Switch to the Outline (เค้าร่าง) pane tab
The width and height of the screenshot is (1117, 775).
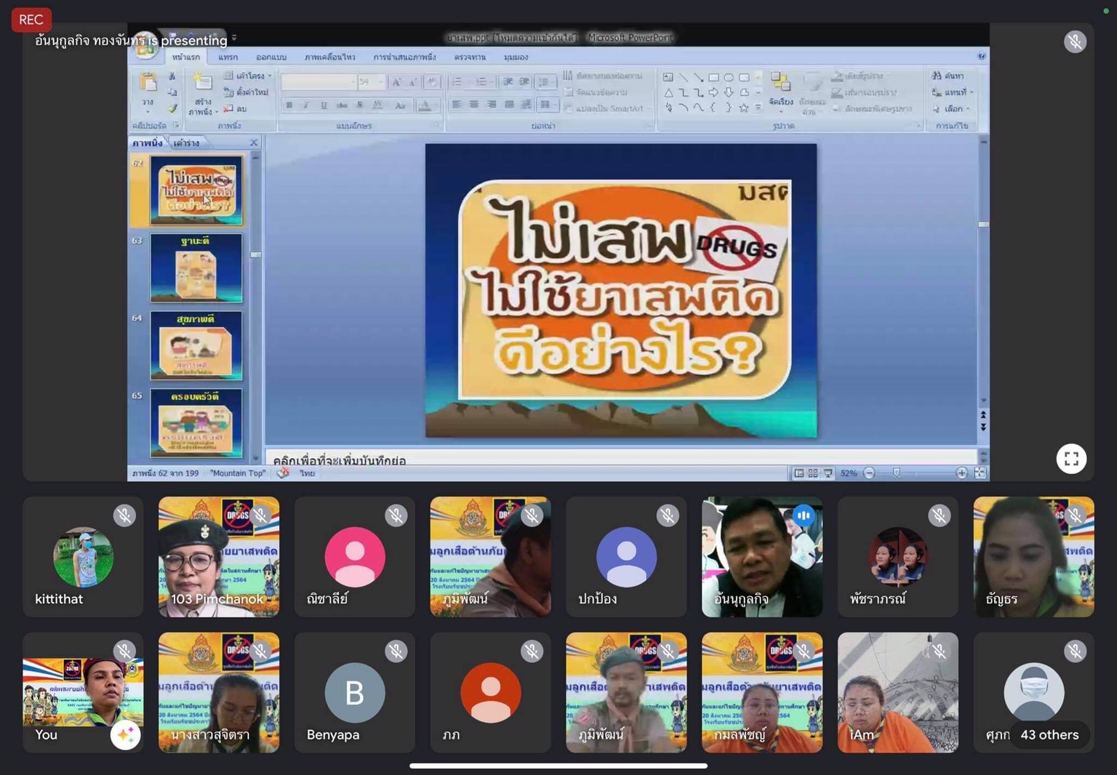coord(187,143)
